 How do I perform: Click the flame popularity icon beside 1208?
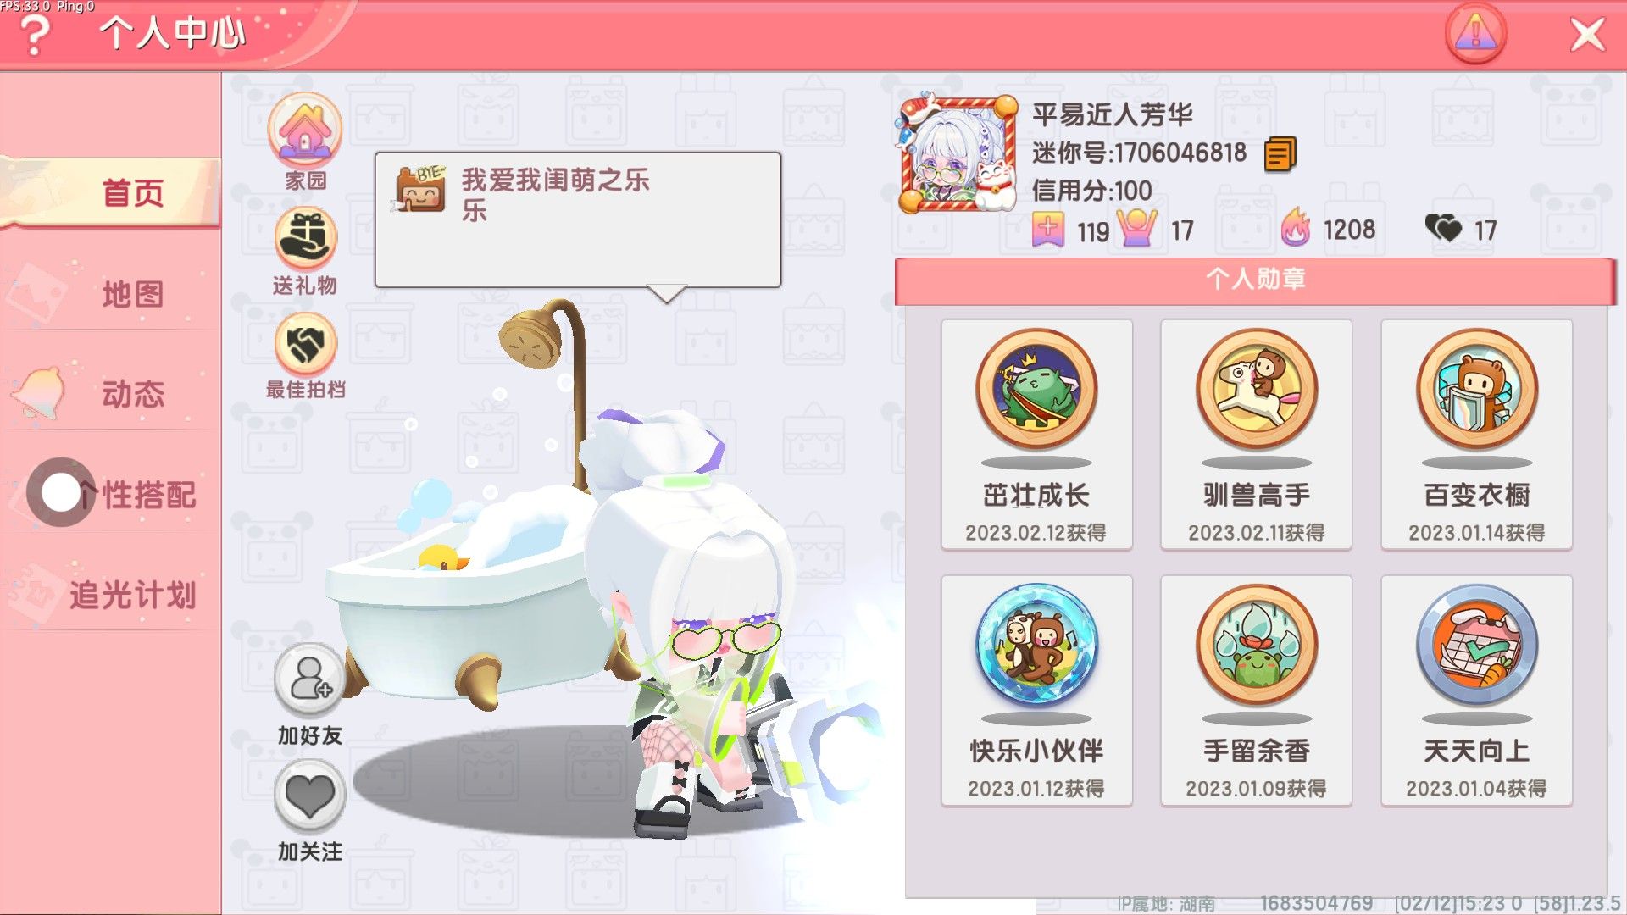coord(1296,227)
